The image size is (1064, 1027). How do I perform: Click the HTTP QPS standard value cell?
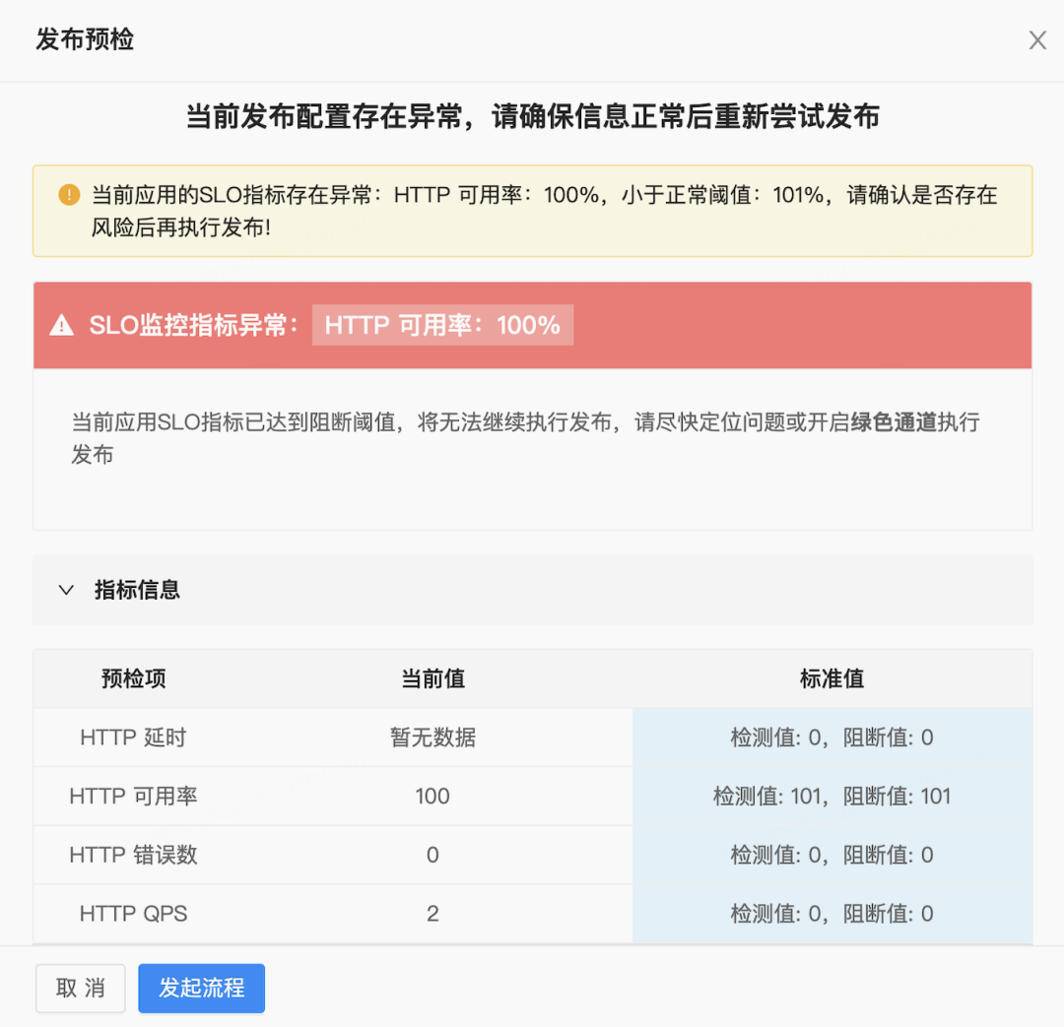coord(831,914)
